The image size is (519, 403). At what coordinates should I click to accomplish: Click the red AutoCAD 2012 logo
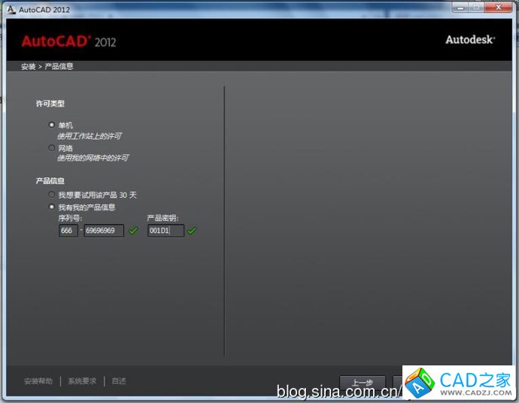click(x=68, y=41)
